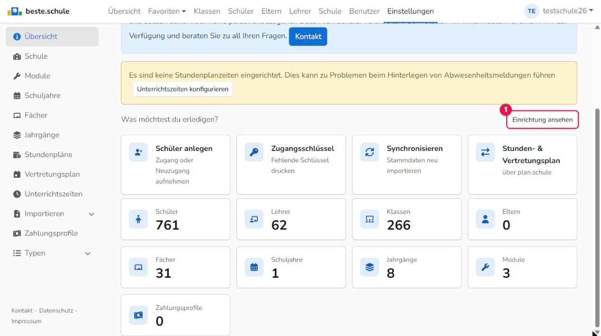The height and width of the screenshot is (336, 601).
Task: Click the Schuljahre calendar icon in sidebar
Action: [x=17, y=96]
